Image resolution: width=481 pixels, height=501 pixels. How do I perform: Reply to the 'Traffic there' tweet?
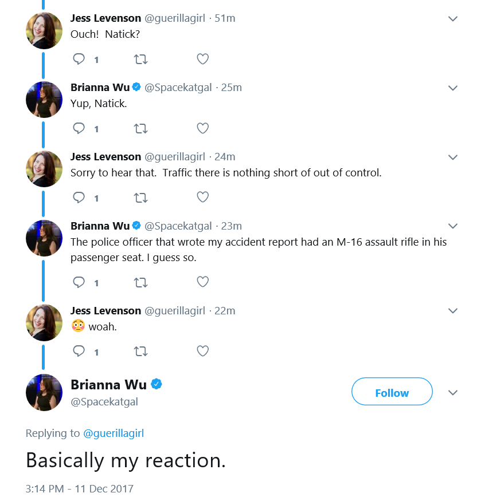[79, 198]
